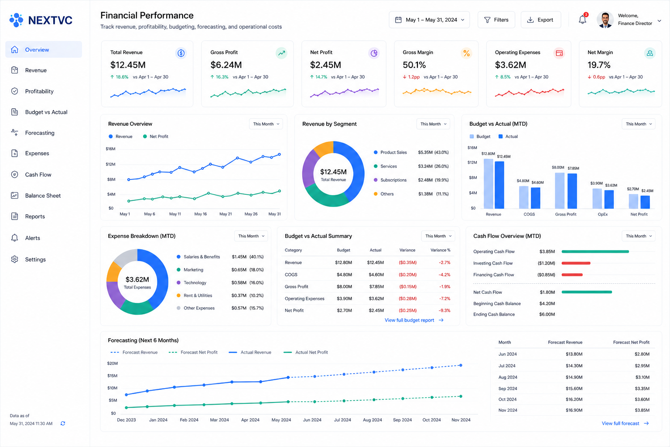Click the Overview home icon in sidebar
The width and height of the screenshot is (670, 447).
point(14,49)
